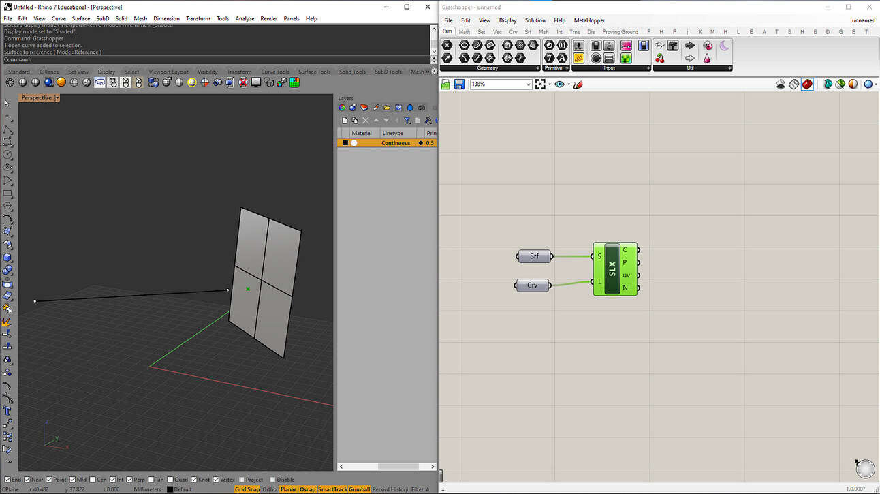The width and height of the screenshot is (880, 494).
Task: Switch to the Crv tab in Grasshopper
Action: pos(513,32)
